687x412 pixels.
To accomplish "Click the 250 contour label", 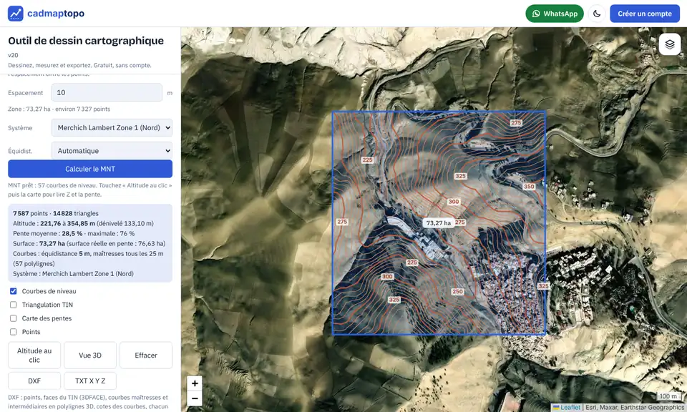I will pyautogui.click(x=457, y=292).
